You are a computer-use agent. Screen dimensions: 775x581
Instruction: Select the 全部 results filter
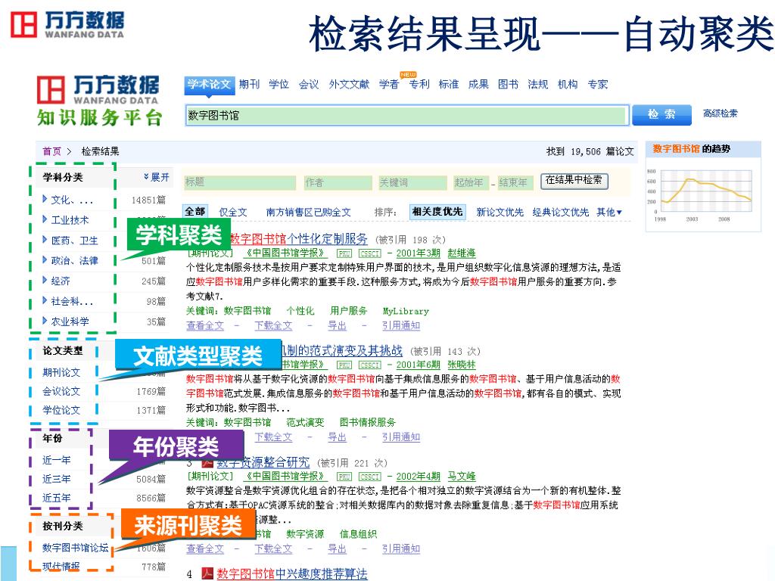coord(195,212)
